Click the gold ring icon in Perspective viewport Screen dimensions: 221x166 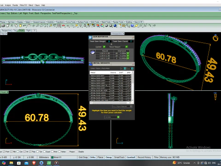pos(215,38)
